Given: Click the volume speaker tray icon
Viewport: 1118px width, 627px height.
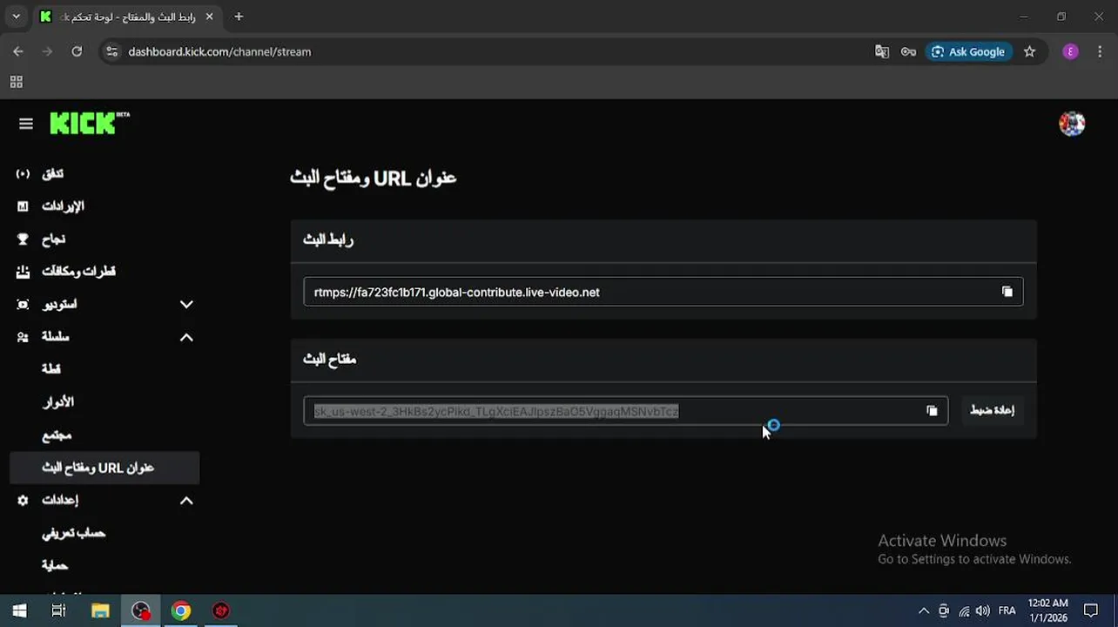Looking at the screenshot, I should (x=983, y=610).
